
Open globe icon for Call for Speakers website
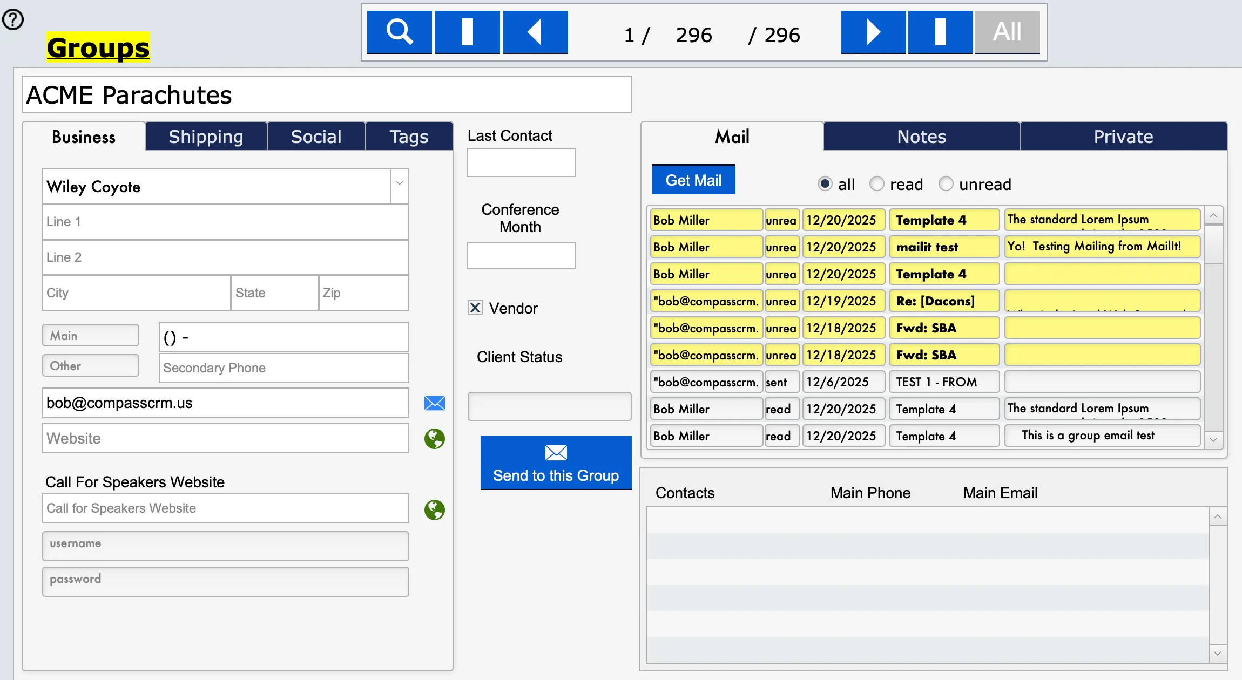[434, 509]
